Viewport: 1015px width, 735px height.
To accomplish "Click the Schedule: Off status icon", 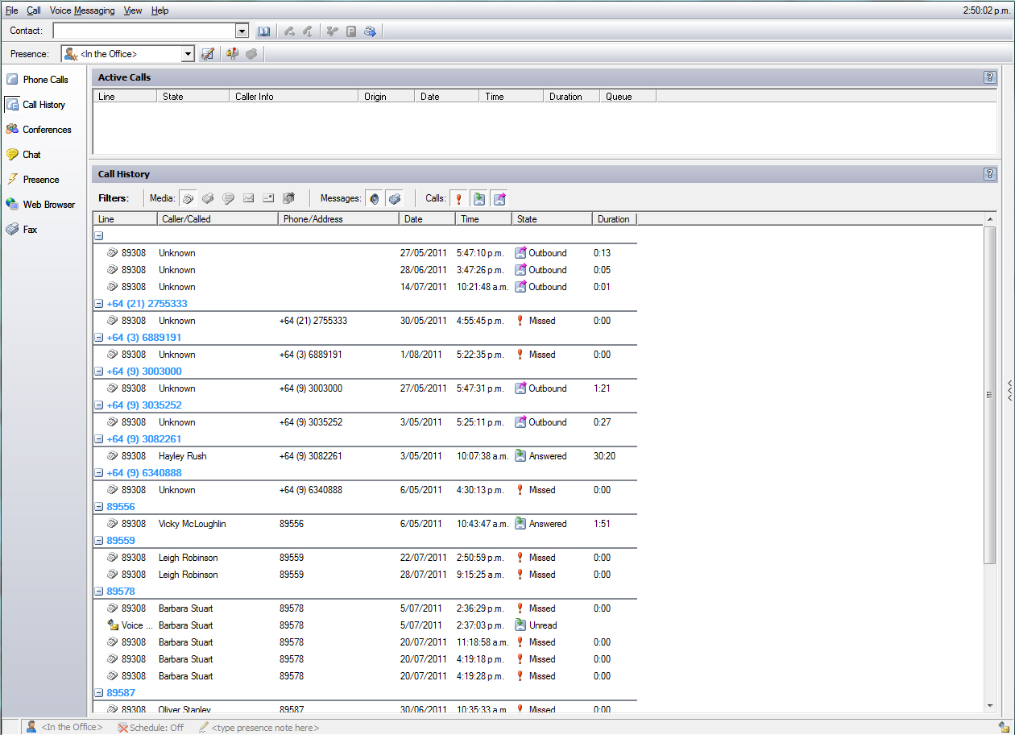I will (122, 727).
